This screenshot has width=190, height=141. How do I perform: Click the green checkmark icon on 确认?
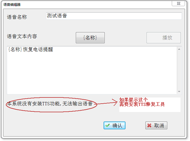[107, 125]
